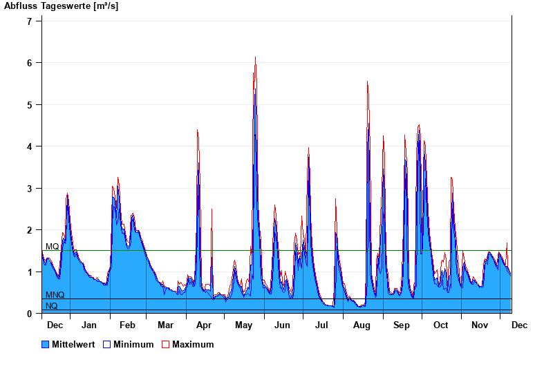Click the red Maximum legend box
The width and height of the screenshot is (553, 380).
165,344
